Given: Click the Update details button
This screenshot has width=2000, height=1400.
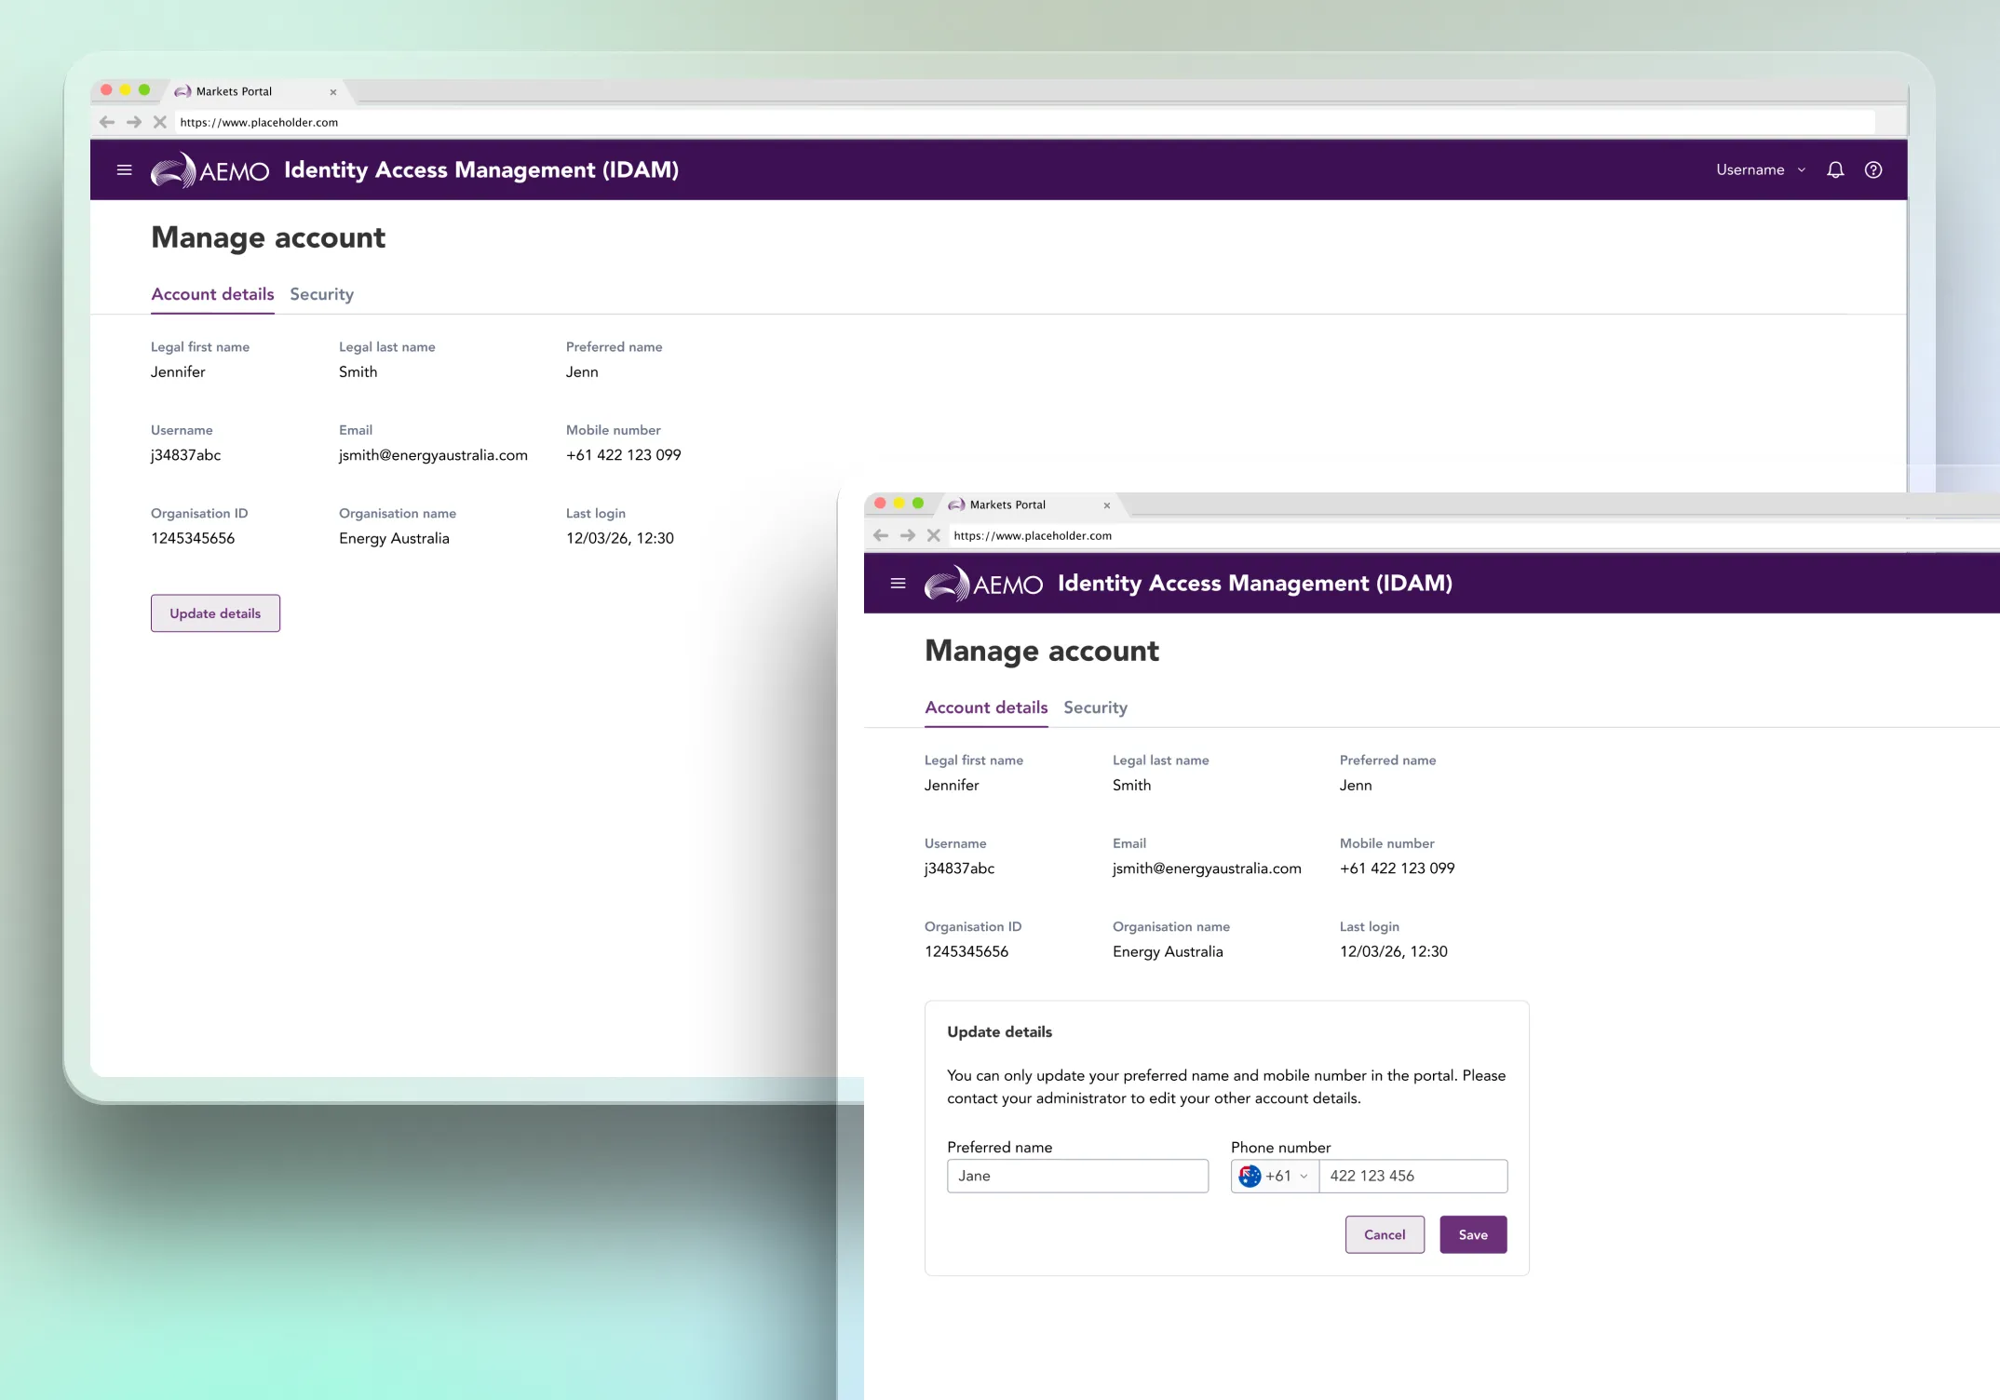Looking at the screenshot, I should pyautogui.click(x=215, y=613).
